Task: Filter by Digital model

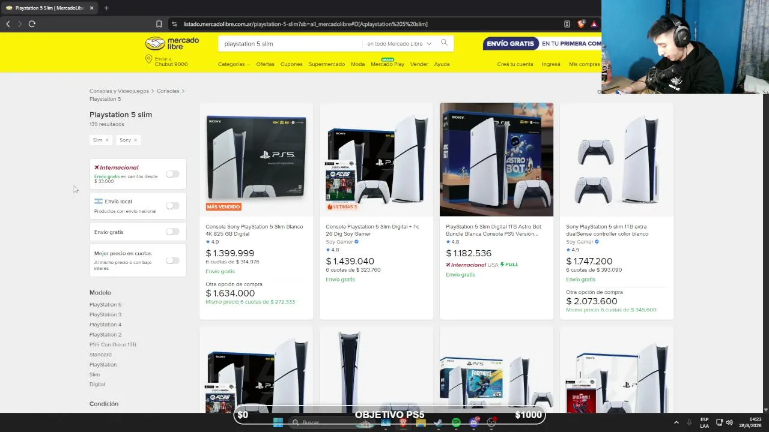Action: [97, 384]
